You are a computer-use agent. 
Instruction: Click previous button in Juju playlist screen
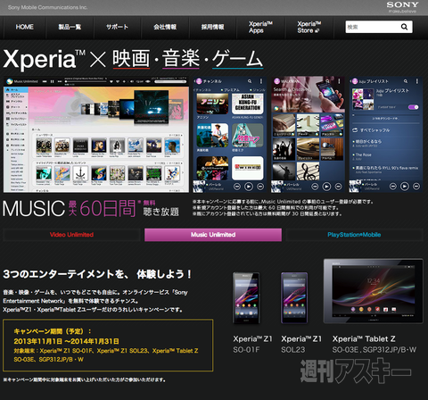(393, 187)
